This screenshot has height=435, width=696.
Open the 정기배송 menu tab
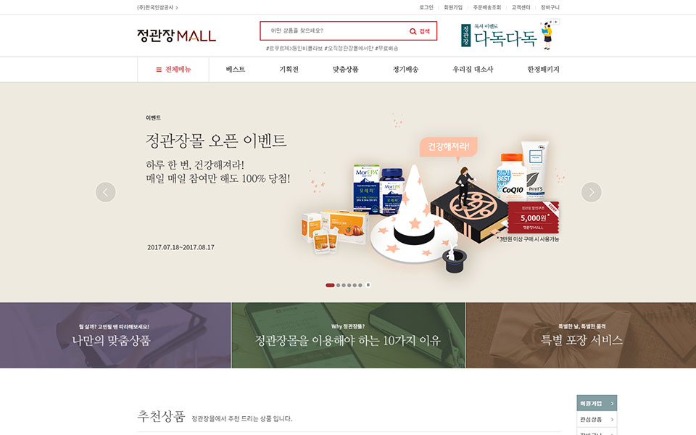pyautogui.click(x=405, y=70)
